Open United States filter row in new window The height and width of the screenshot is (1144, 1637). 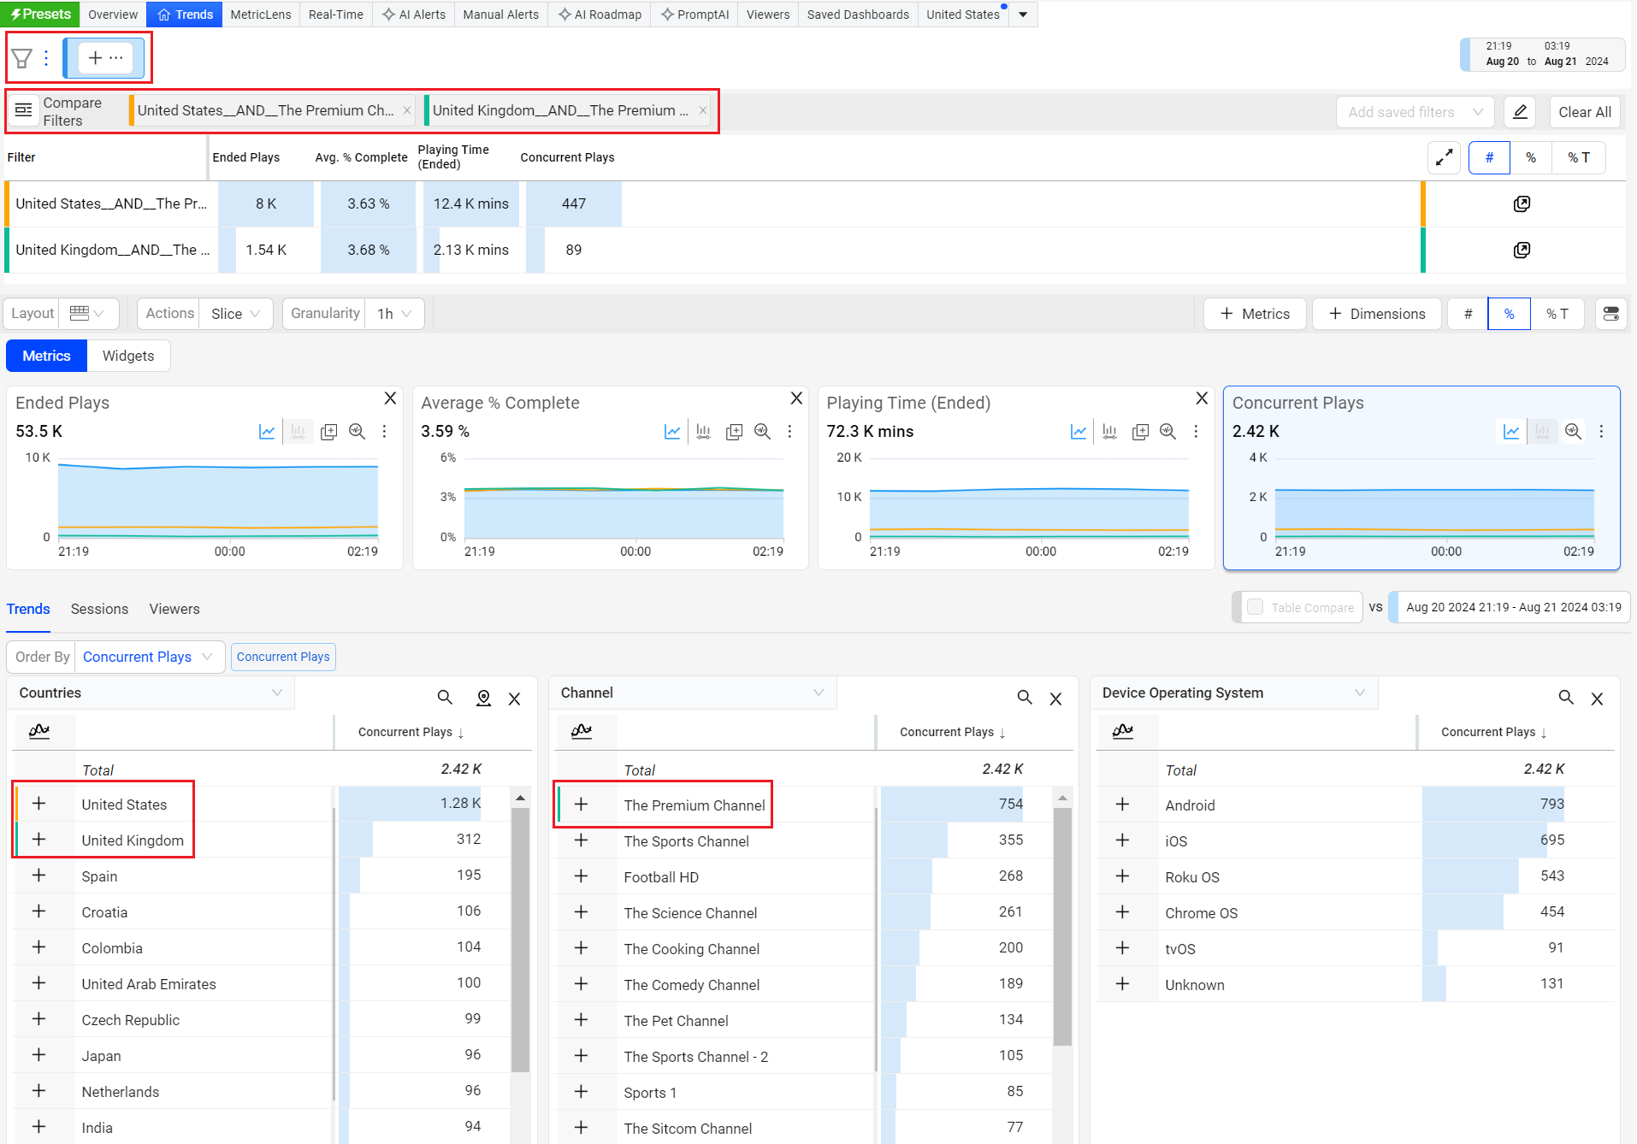click(x=1522, y=203)
